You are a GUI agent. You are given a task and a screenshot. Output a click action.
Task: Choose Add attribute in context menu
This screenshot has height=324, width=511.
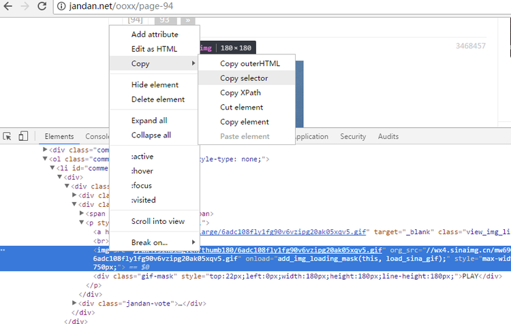155,34
